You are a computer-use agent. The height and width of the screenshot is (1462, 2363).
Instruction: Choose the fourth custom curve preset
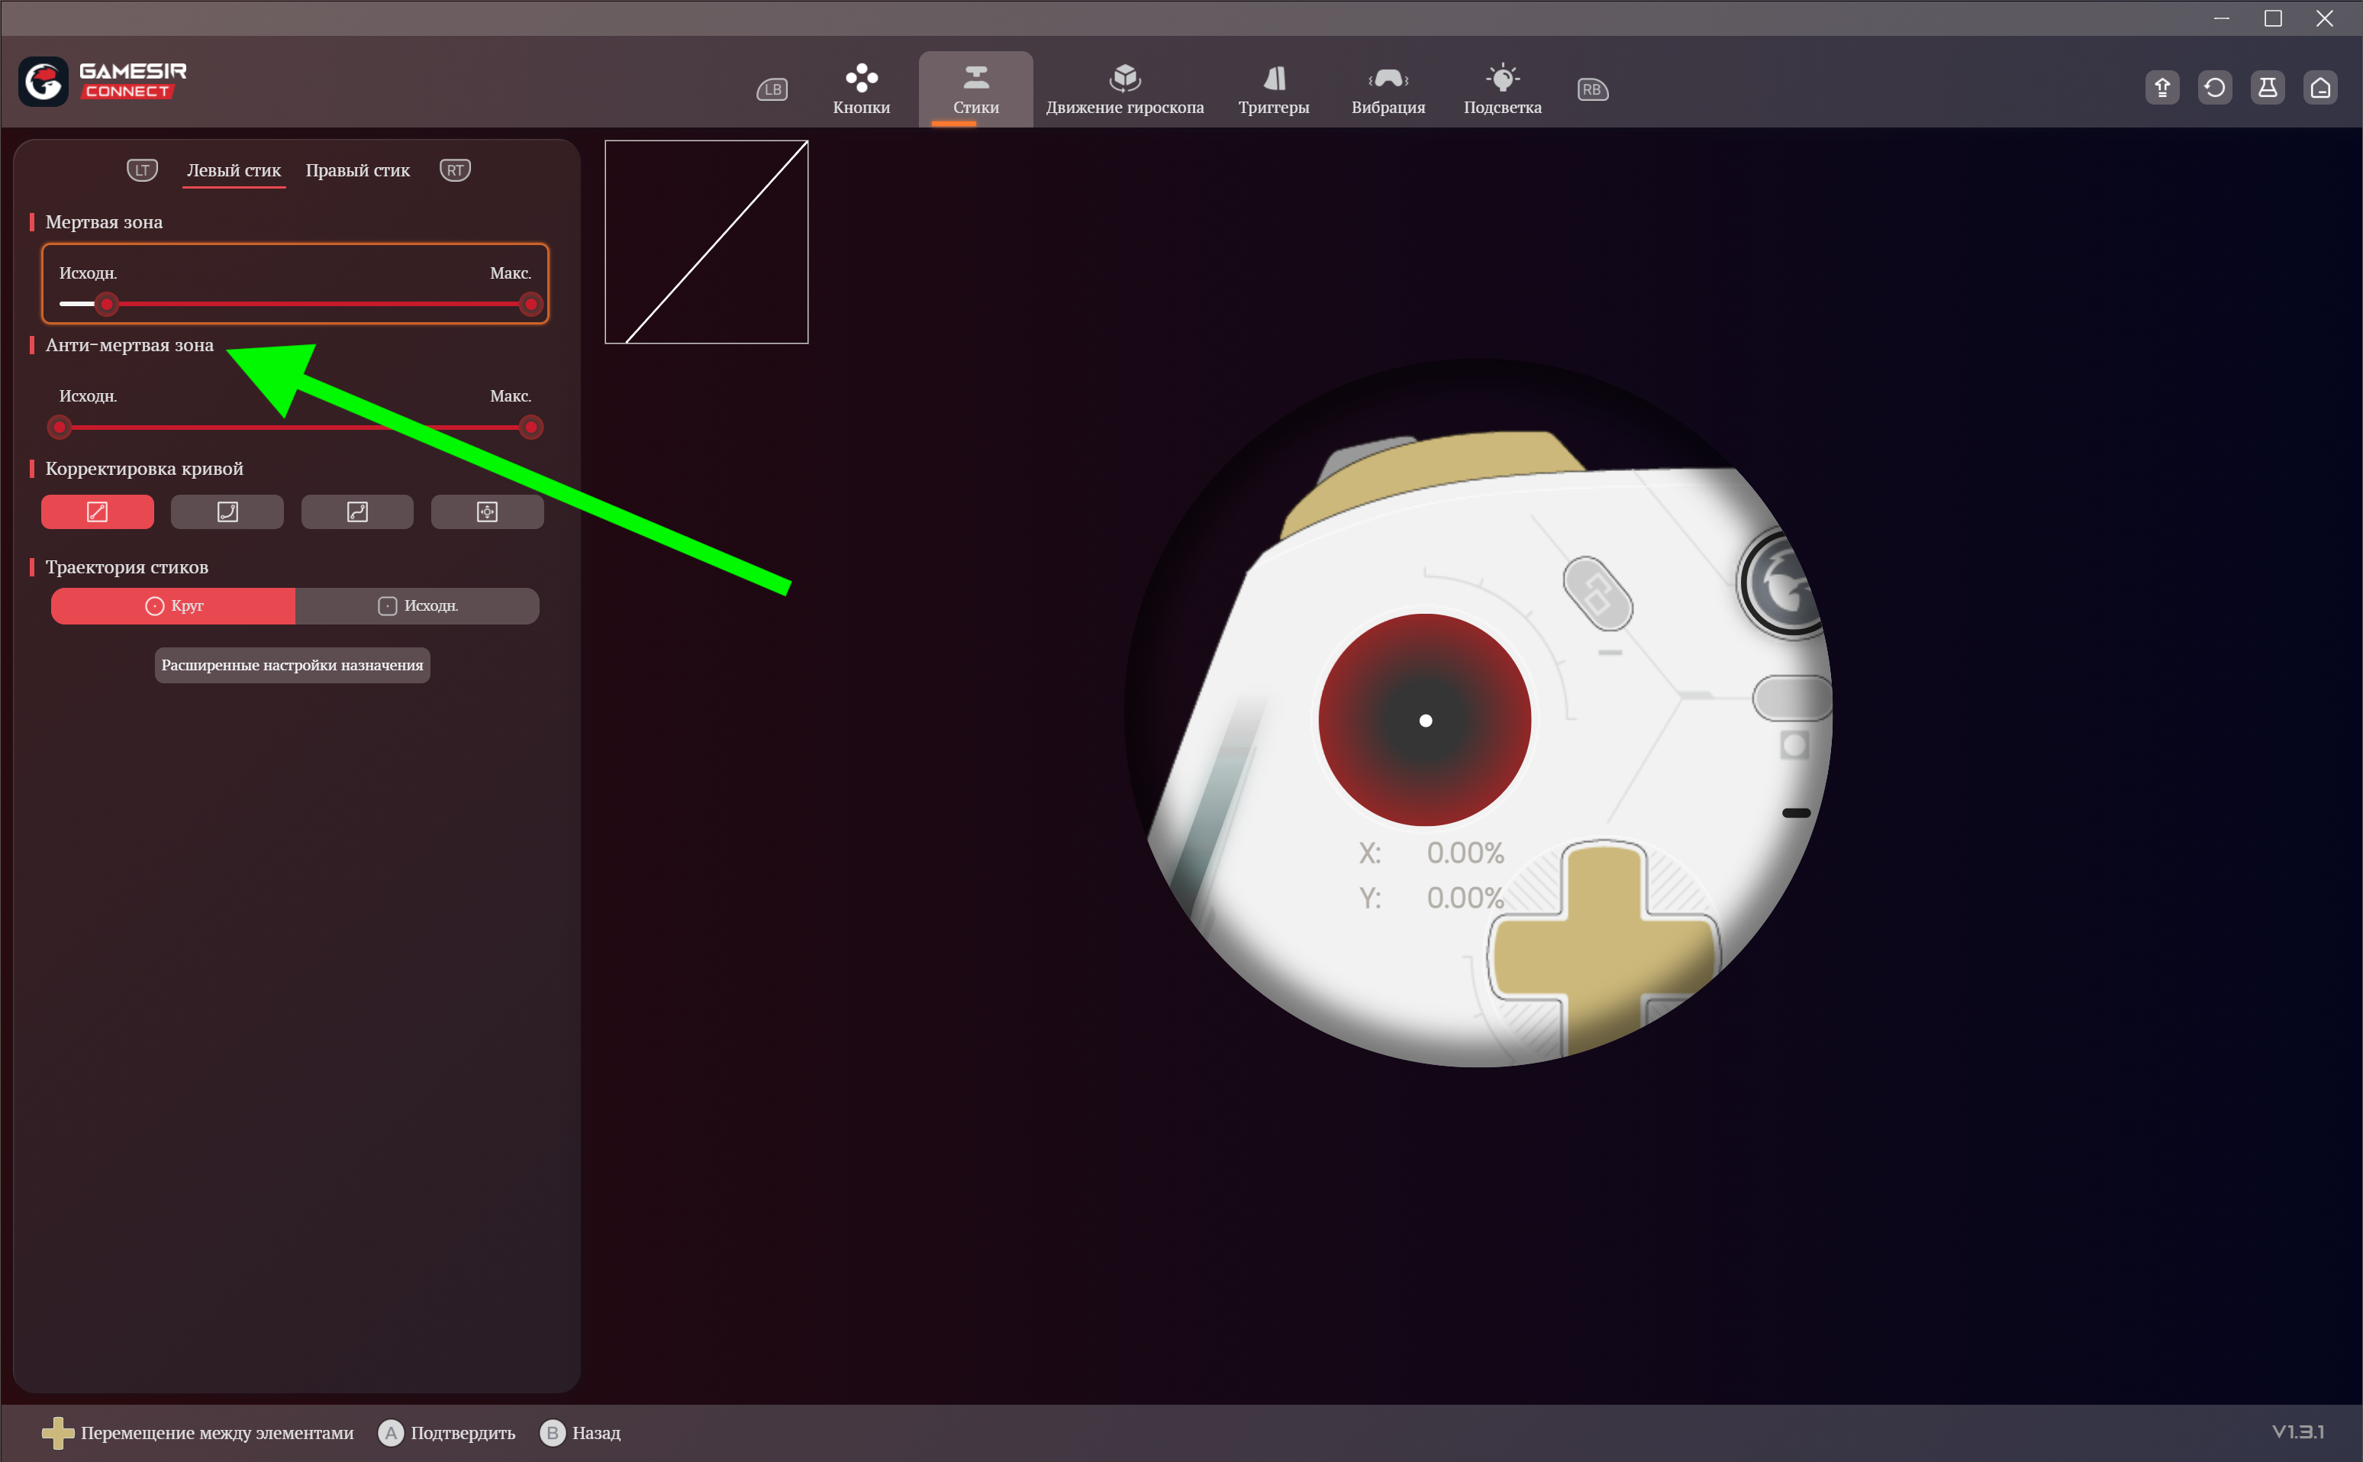[x=487, y=512]
